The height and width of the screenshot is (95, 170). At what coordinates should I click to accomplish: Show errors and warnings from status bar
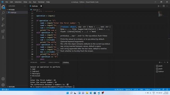pyautogui.click(x=5, y=89)
